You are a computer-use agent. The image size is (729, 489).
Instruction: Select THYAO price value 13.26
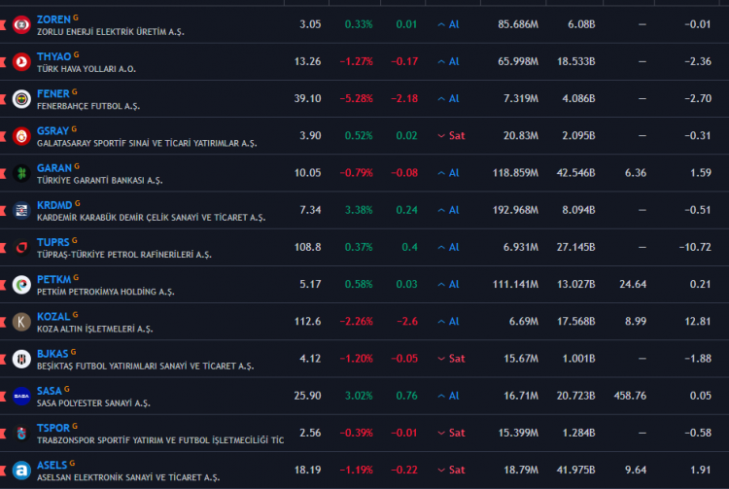[307, 62]
